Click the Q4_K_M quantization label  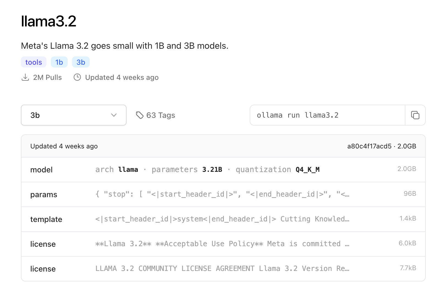pos(307,170)
